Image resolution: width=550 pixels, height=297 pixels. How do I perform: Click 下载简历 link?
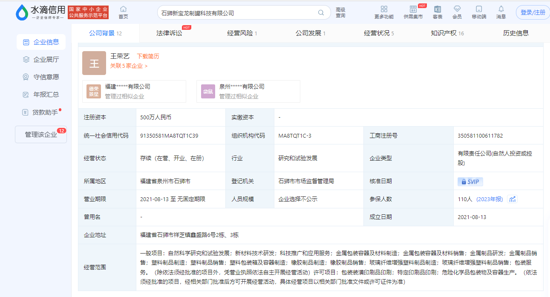pos(147,56)
